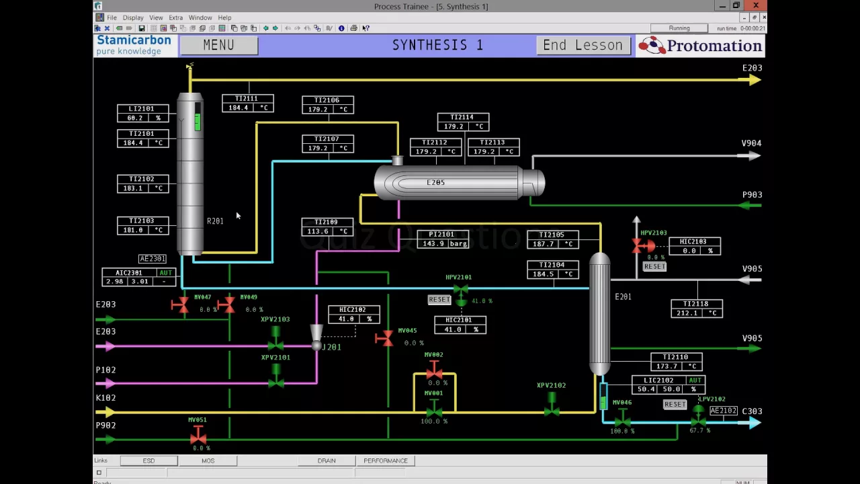Select valve MV049 symbol
Image resolution: width=860 pixels, height=484 pixels.
227,305
